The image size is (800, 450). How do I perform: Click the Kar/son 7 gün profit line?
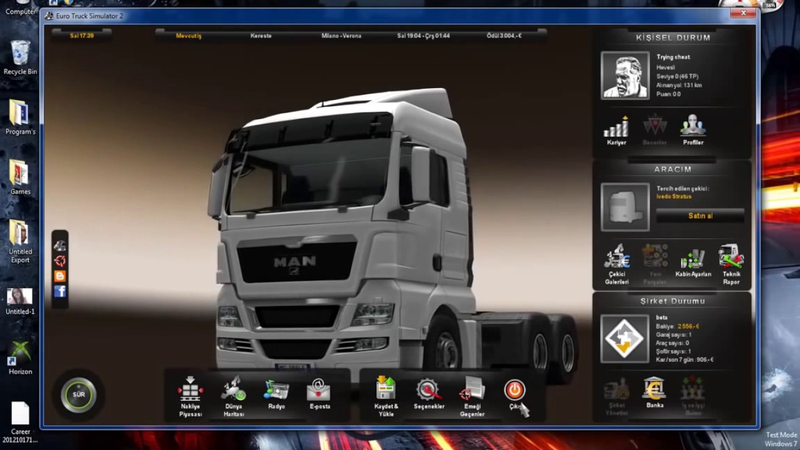click(x=684, y=359)
